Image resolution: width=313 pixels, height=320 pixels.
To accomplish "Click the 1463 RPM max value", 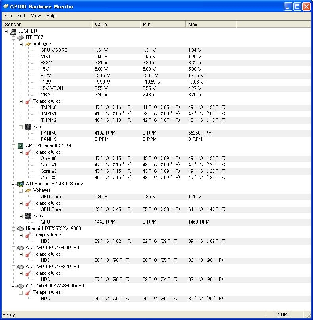I will tap(199, 222).
